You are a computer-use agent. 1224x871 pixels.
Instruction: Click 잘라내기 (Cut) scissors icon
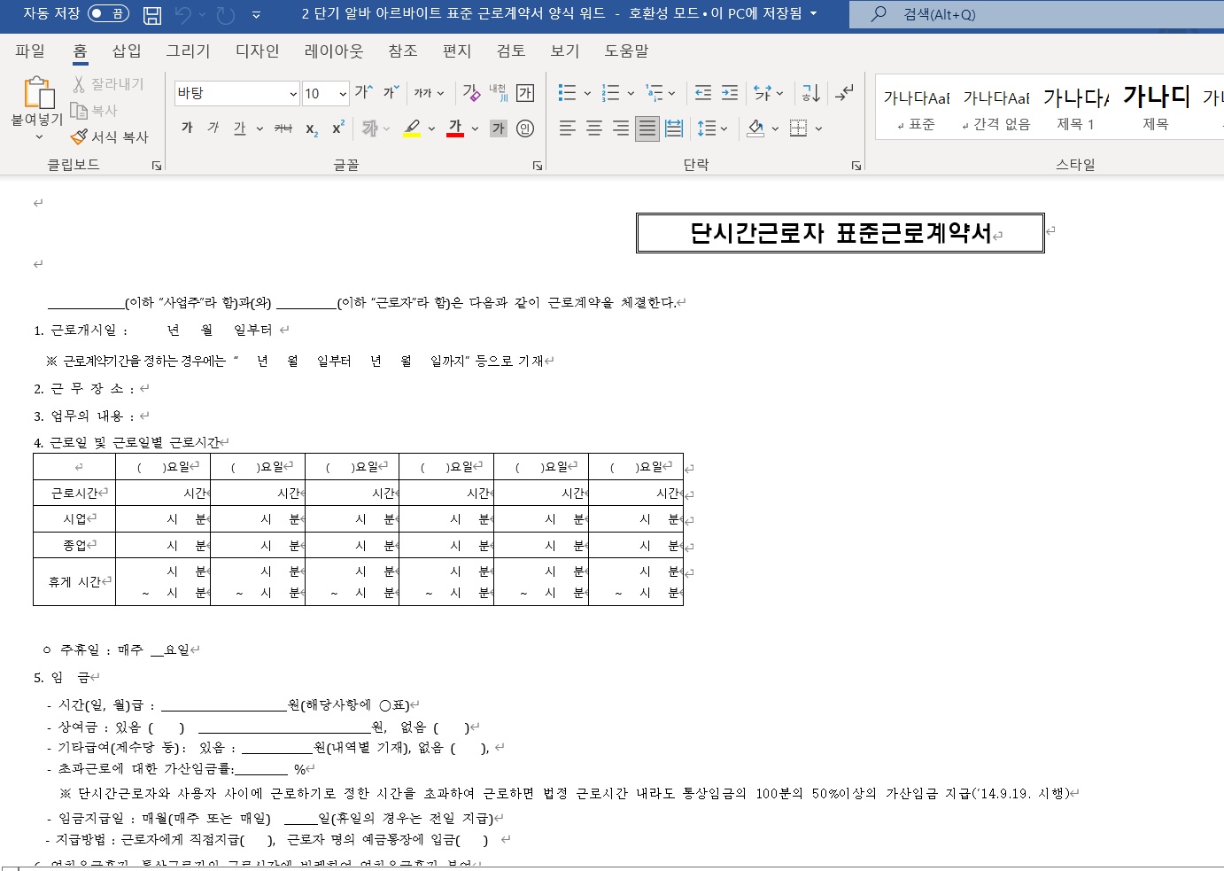pos(79,84)
